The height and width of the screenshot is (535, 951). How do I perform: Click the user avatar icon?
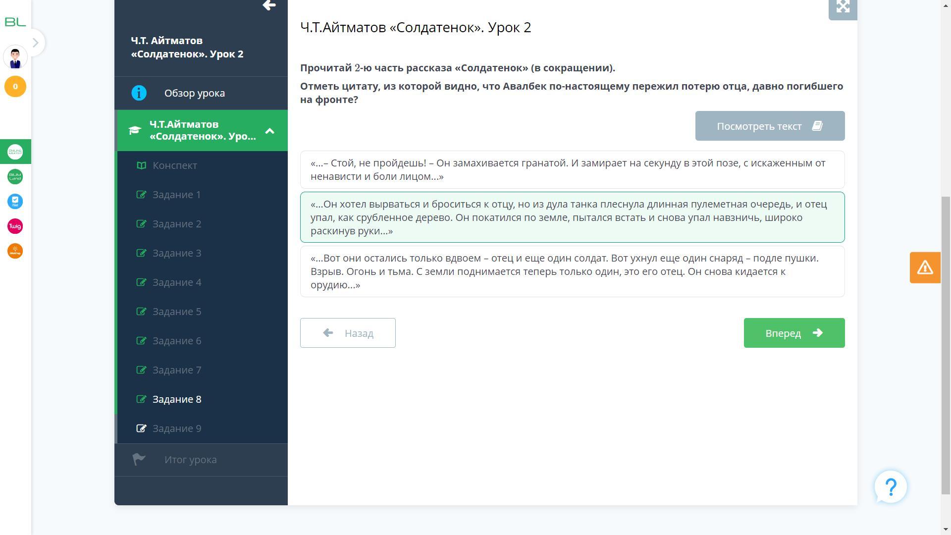coord(15,57)
